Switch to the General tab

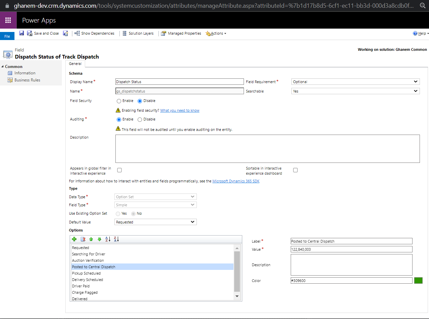pos(75,64)
